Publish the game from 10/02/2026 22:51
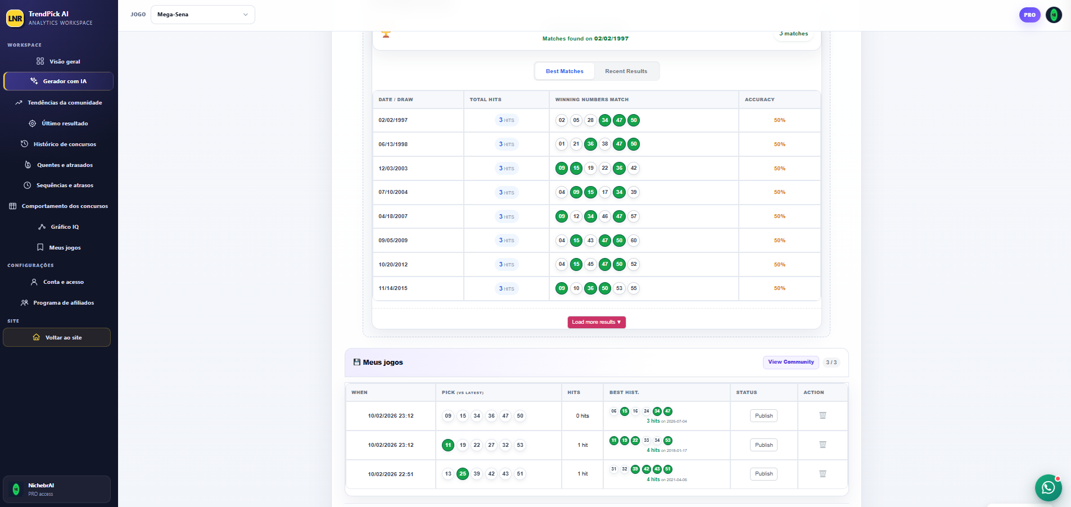The height and width of the screenshot is (507, 1071). [763, 474]
